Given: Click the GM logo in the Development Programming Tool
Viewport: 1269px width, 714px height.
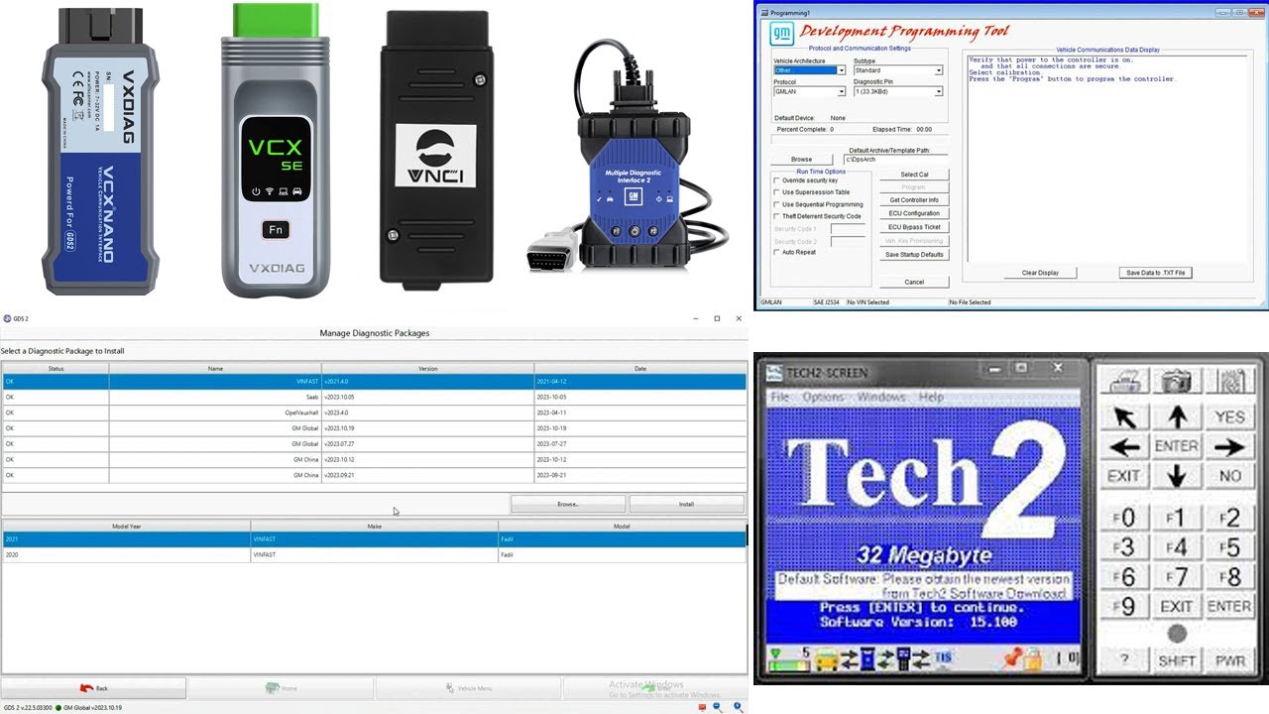Looking at the screenshot, I should coord(781,34).
